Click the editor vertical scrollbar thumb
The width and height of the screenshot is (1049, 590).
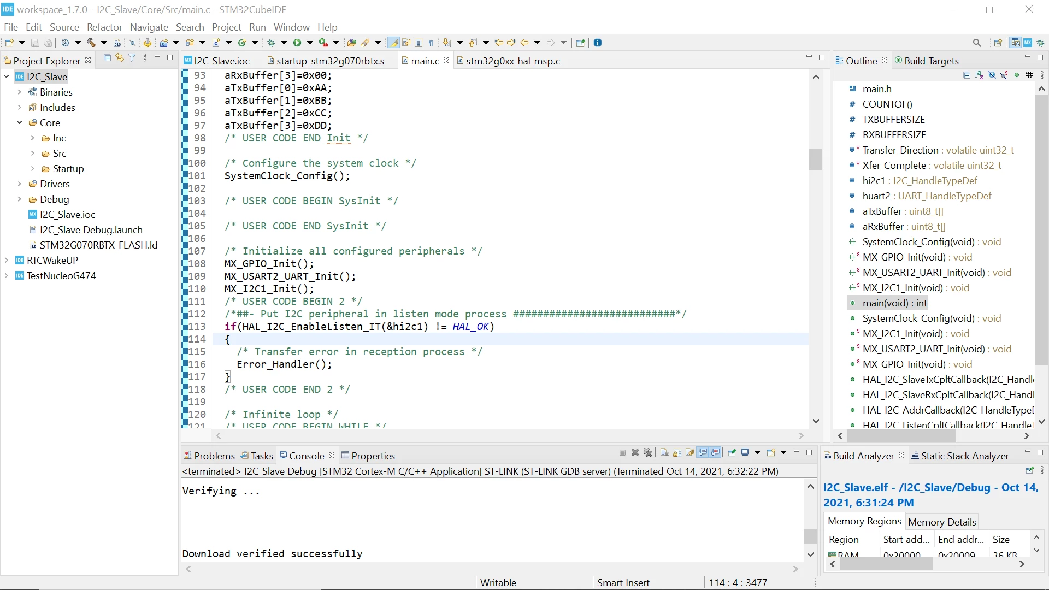coord(816,160)
